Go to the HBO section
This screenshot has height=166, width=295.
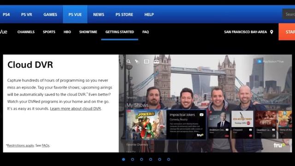(x=67, y=32)
